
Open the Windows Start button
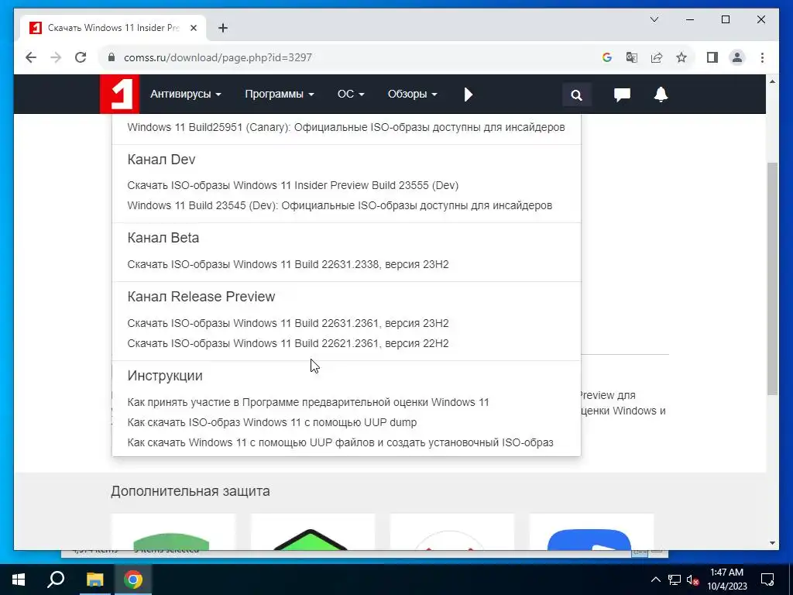tap(19, 580)
